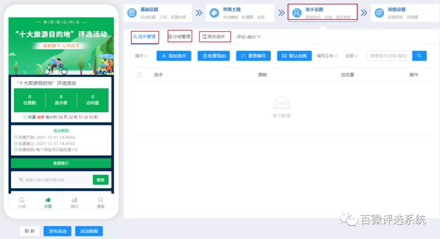Open the 排行 chart icon in preview
Viewport: 440px width, 239px height.
(x=74, y=200)
